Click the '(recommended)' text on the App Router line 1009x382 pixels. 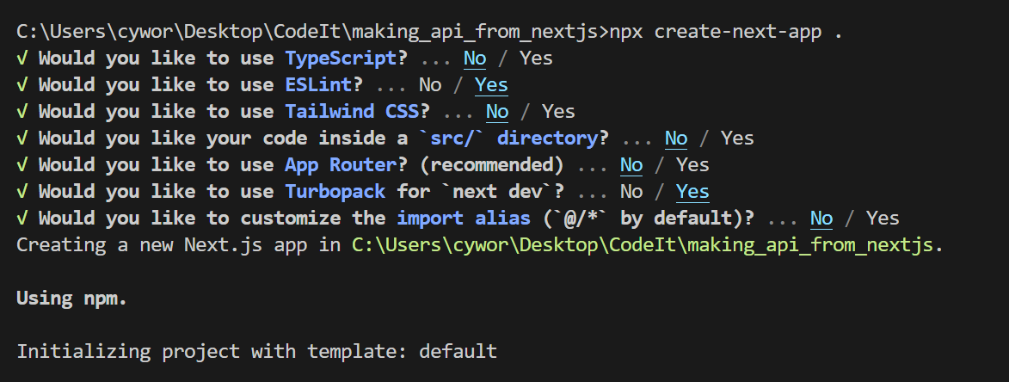[x=492, y=165]
